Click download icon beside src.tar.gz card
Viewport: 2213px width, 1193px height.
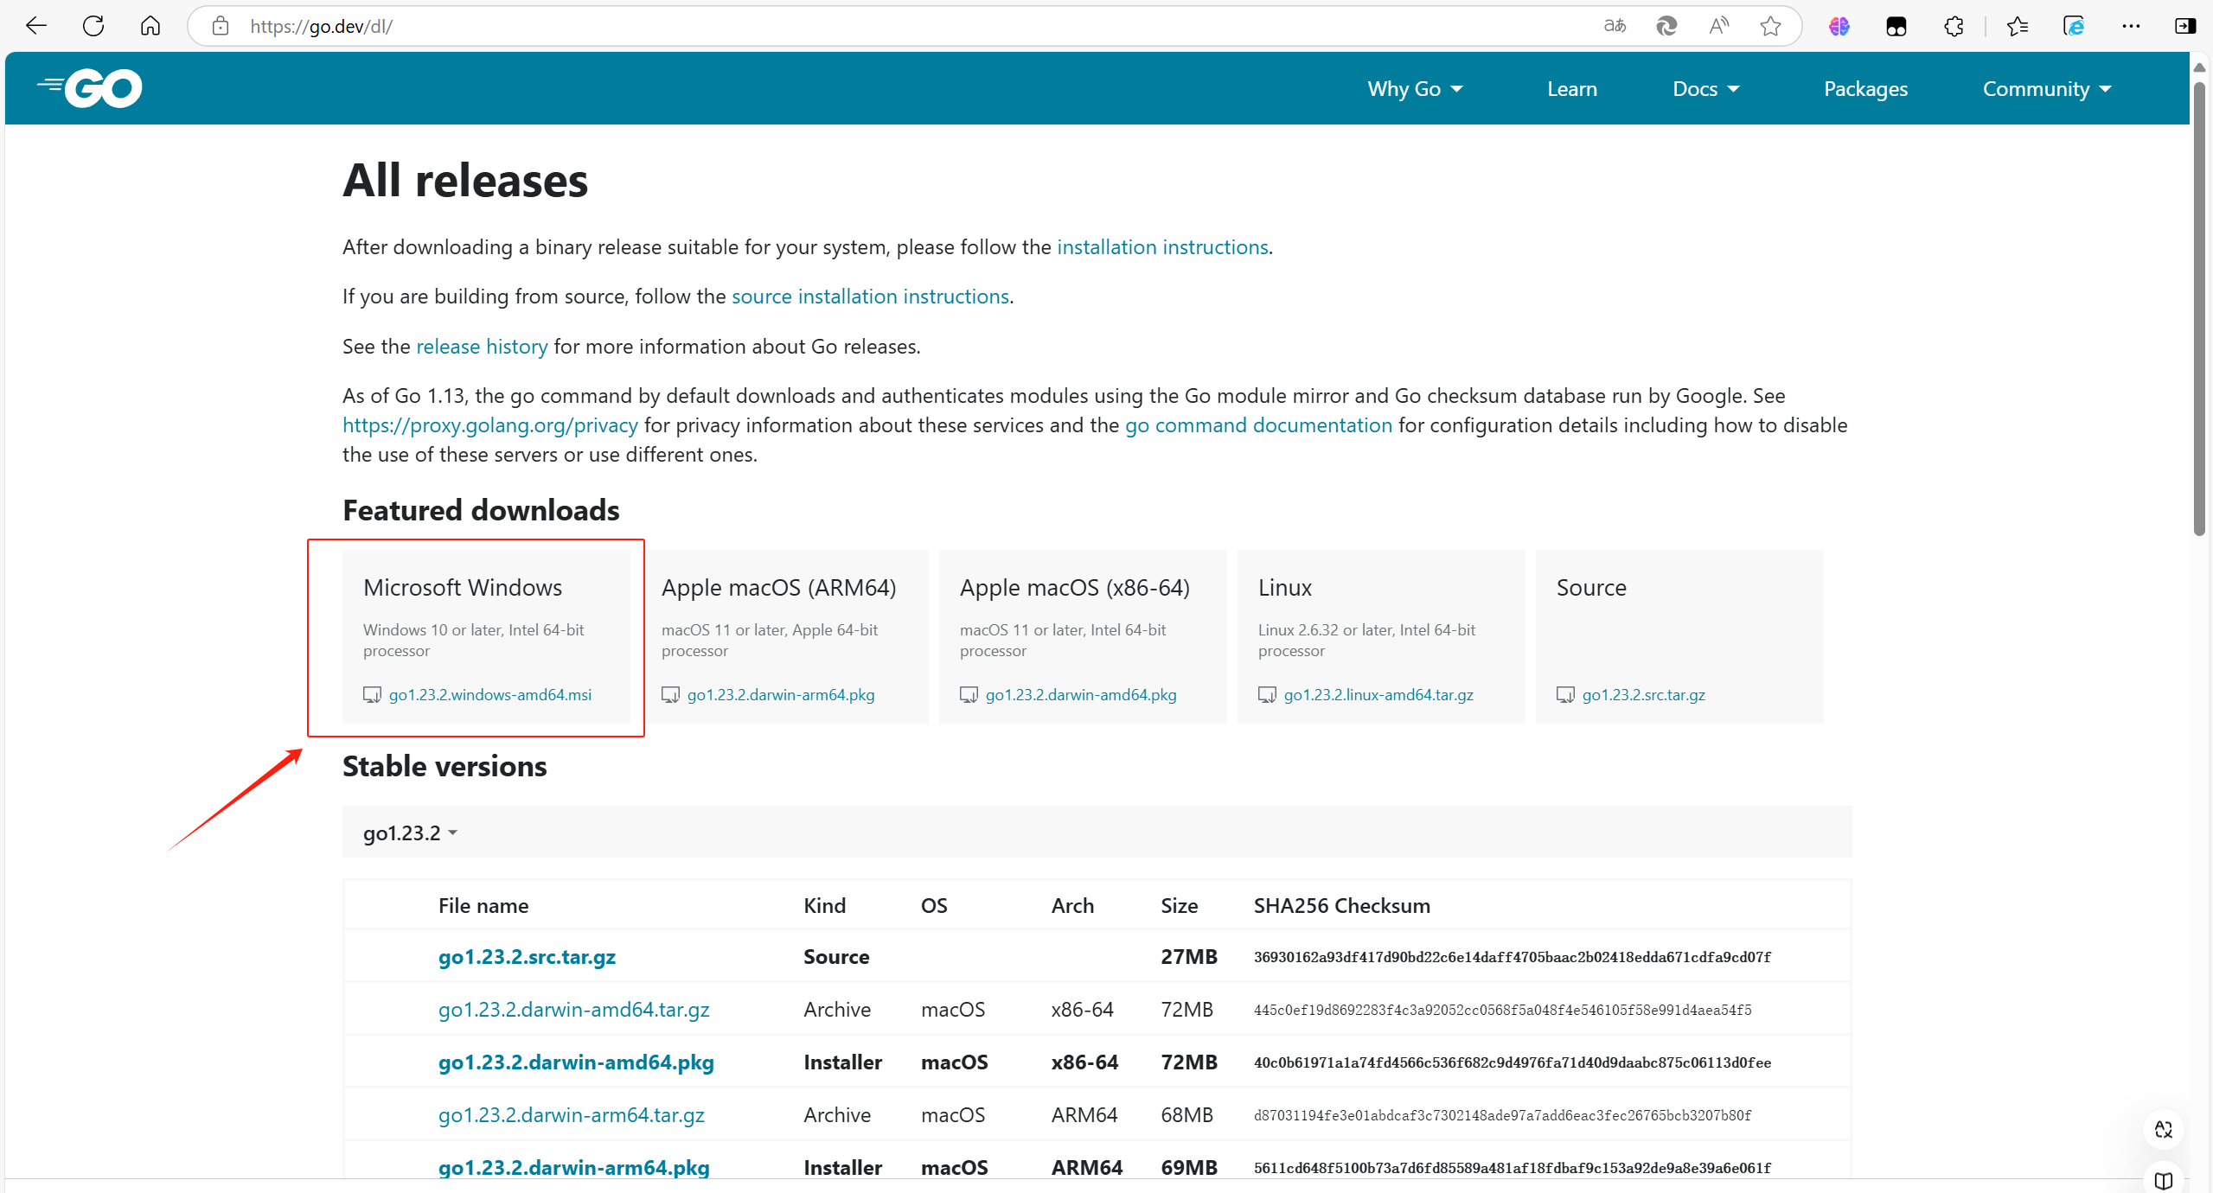tap(1565, 695)
